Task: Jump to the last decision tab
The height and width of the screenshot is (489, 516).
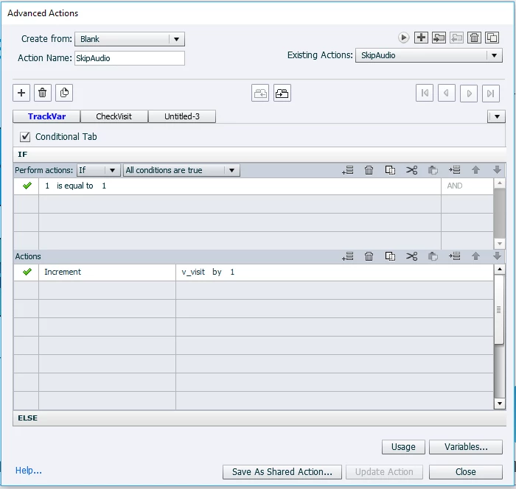Action: click(491, 93)
